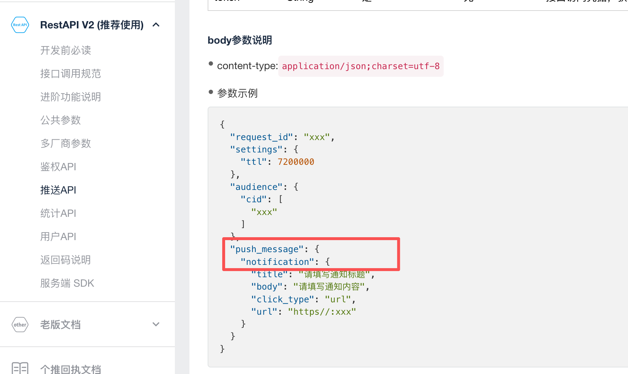
Task: Click the application/json content-type code snippet
Action: tap(361, 66)
